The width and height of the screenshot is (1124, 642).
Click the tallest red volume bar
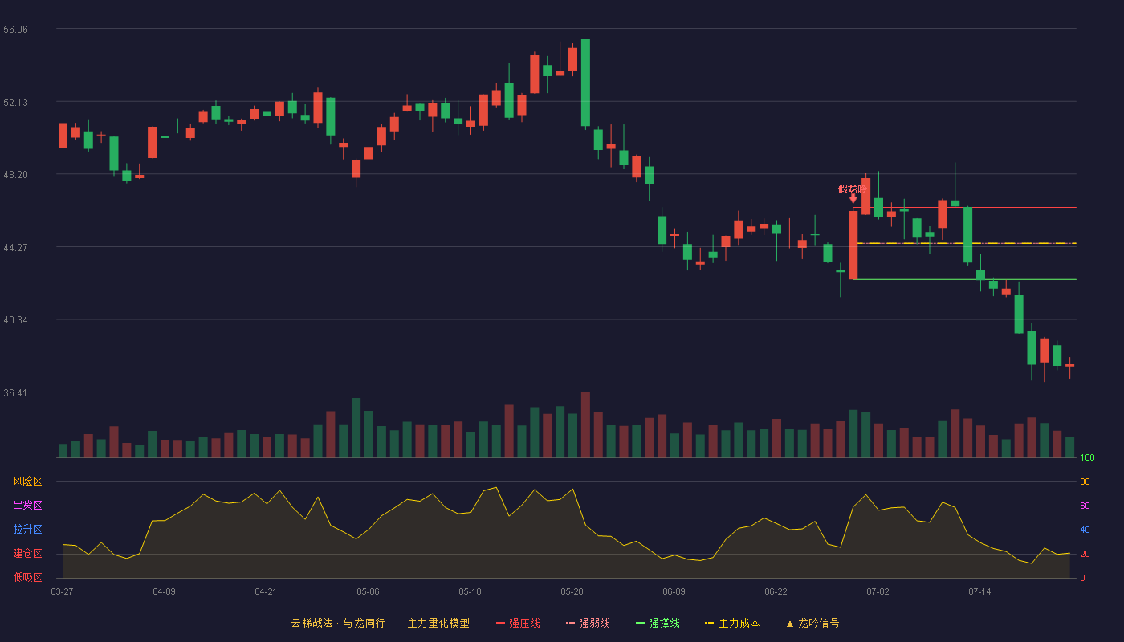pos(585,425)
